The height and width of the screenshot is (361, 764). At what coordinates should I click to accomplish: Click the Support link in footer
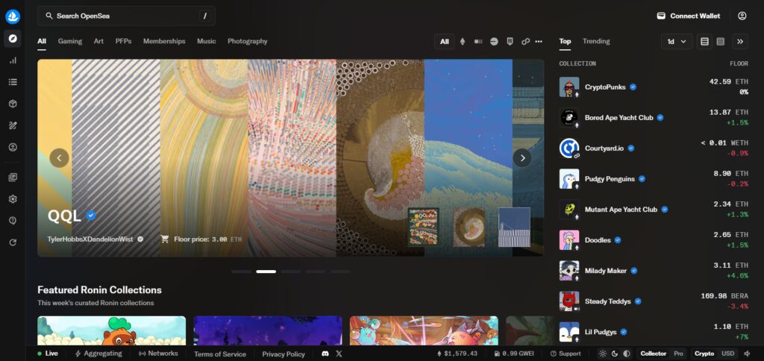coord(566,354)
